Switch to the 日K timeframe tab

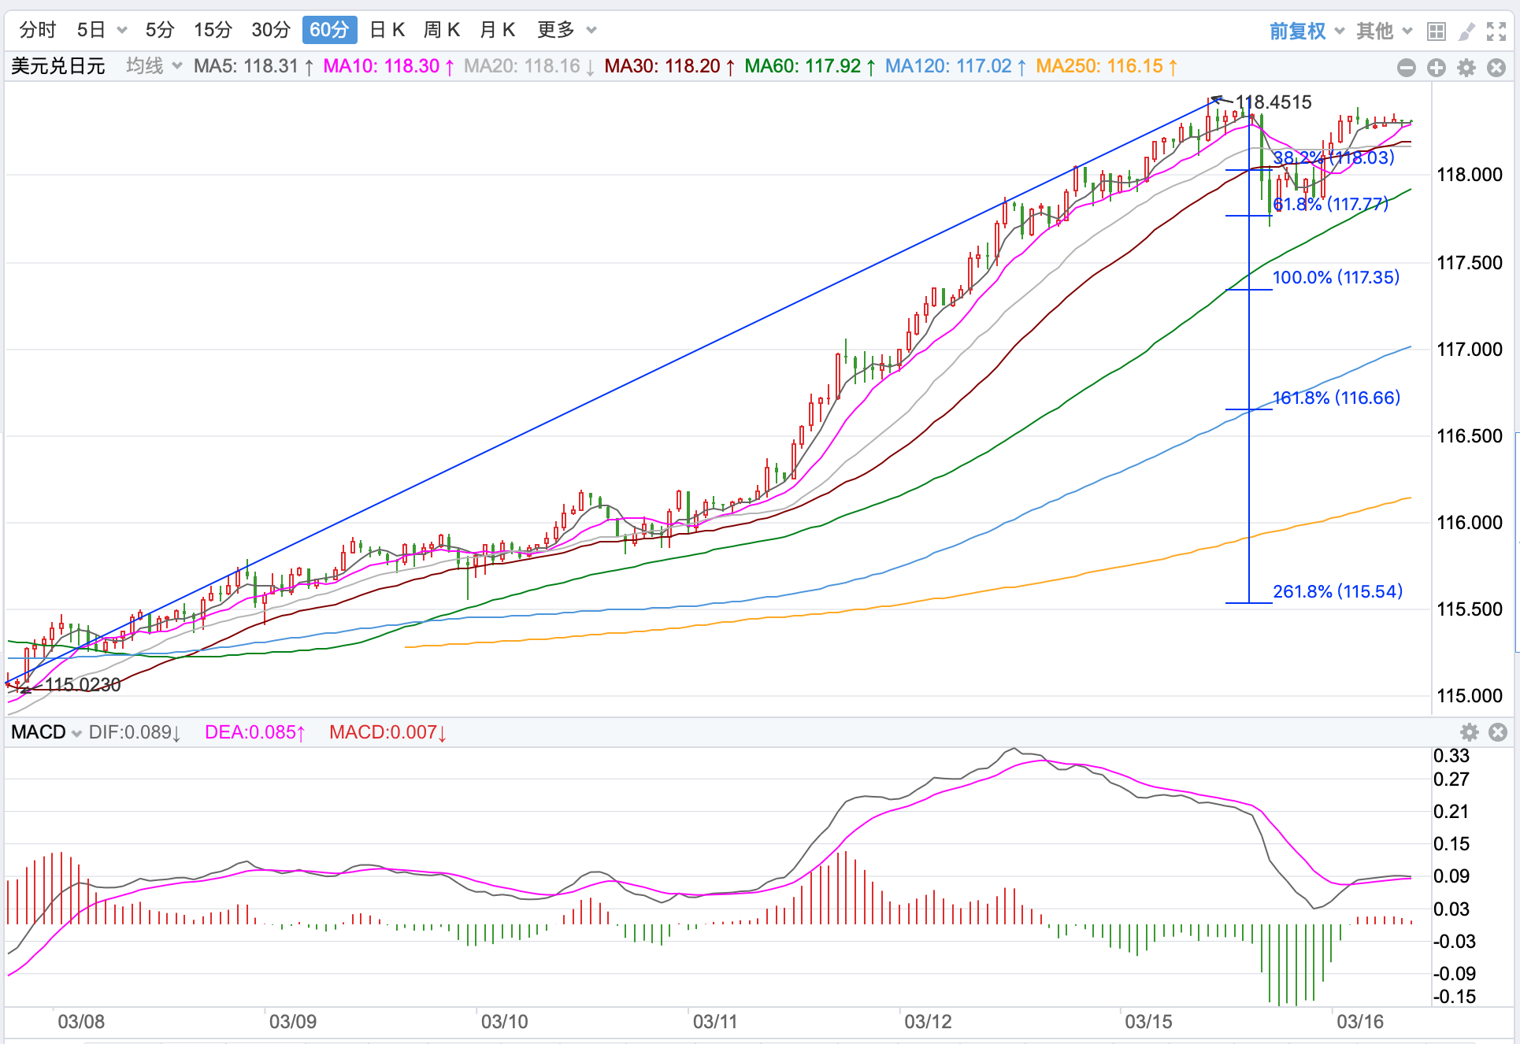(387, 30)
